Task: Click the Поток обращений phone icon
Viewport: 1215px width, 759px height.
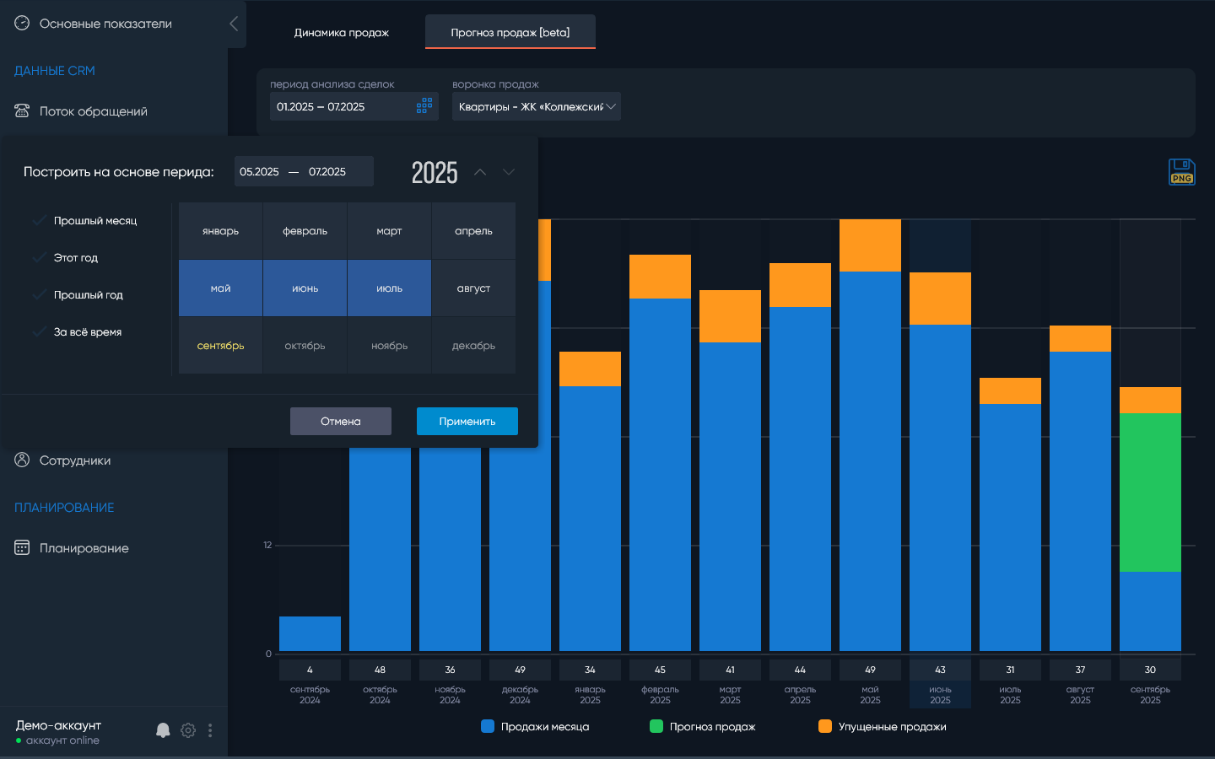Action: point(22,110)
